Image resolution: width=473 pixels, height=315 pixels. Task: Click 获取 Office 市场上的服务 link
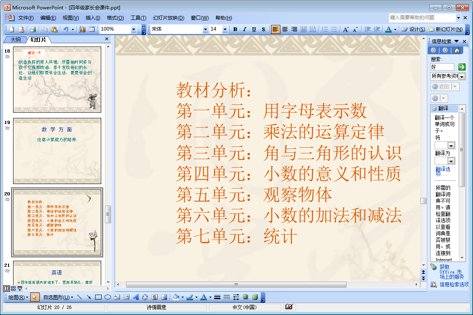(x=452, y=272)
